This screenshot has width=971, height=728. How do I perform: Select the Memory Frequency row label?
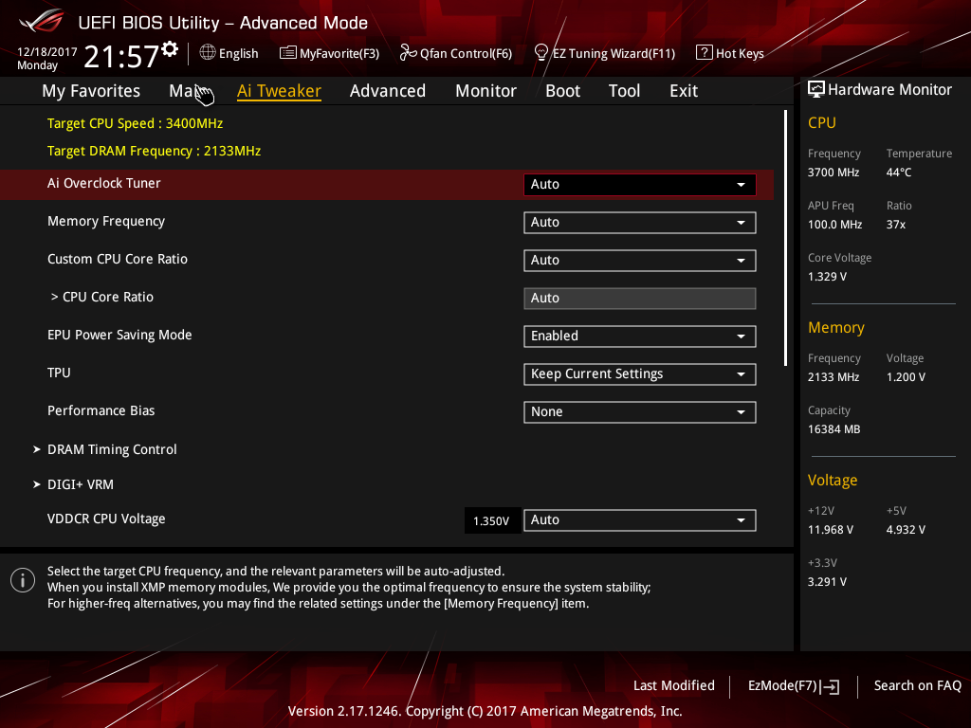[106, 221]
